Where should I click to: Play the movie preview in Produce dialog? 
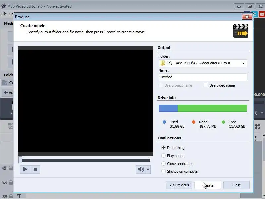[25, 169]
